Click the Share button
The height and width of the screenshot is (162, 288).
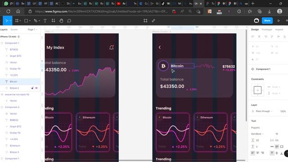(267, 21)
